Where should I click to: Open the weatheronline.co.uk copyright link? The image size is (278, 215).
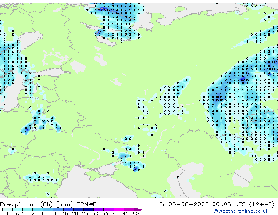pyautogui.click(x=241, y=211)
